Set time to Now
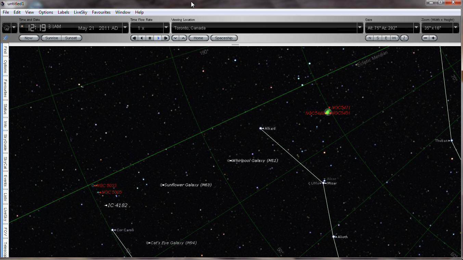 (29, 38)
